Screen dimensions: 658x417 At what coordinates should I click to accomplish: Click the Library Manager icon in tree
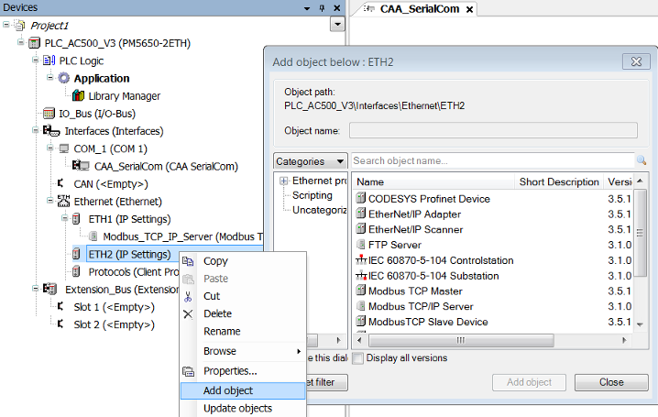click(79, 96)
